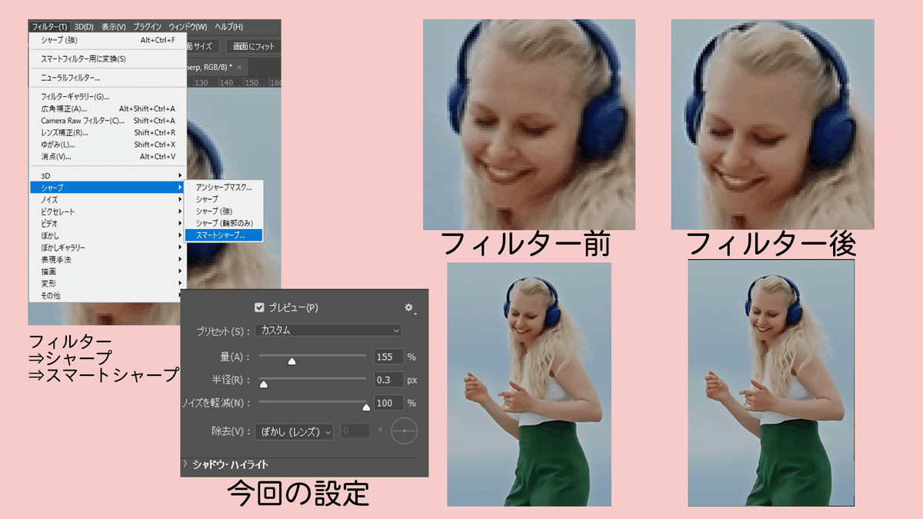
Task: Click the フィルター後 close-up face image
Action: tap(773, 125)
